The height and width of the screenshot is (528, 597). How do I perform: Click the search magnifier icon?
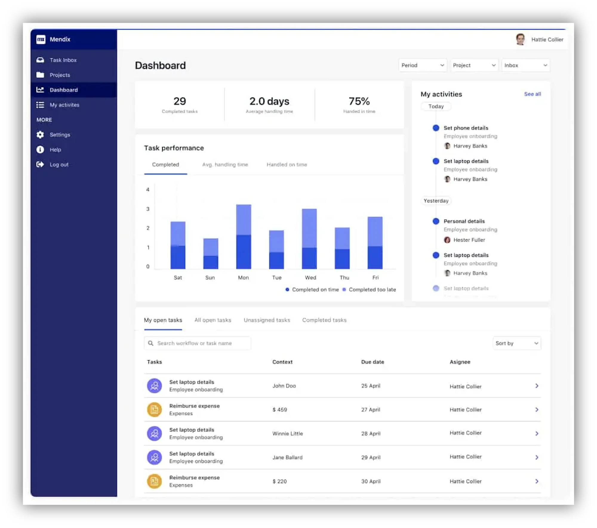[151, 343]
